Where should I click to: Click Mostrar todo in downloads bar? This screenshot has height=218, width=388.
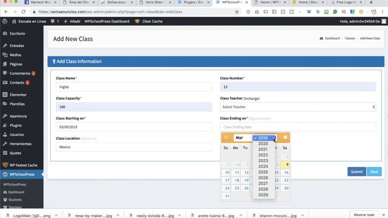point(364,215)
